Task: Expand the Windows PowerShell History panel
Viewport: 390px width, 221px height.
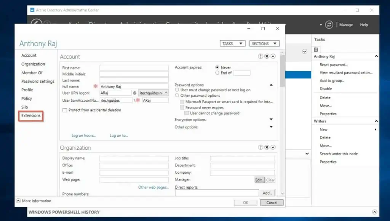Action: 374,212
